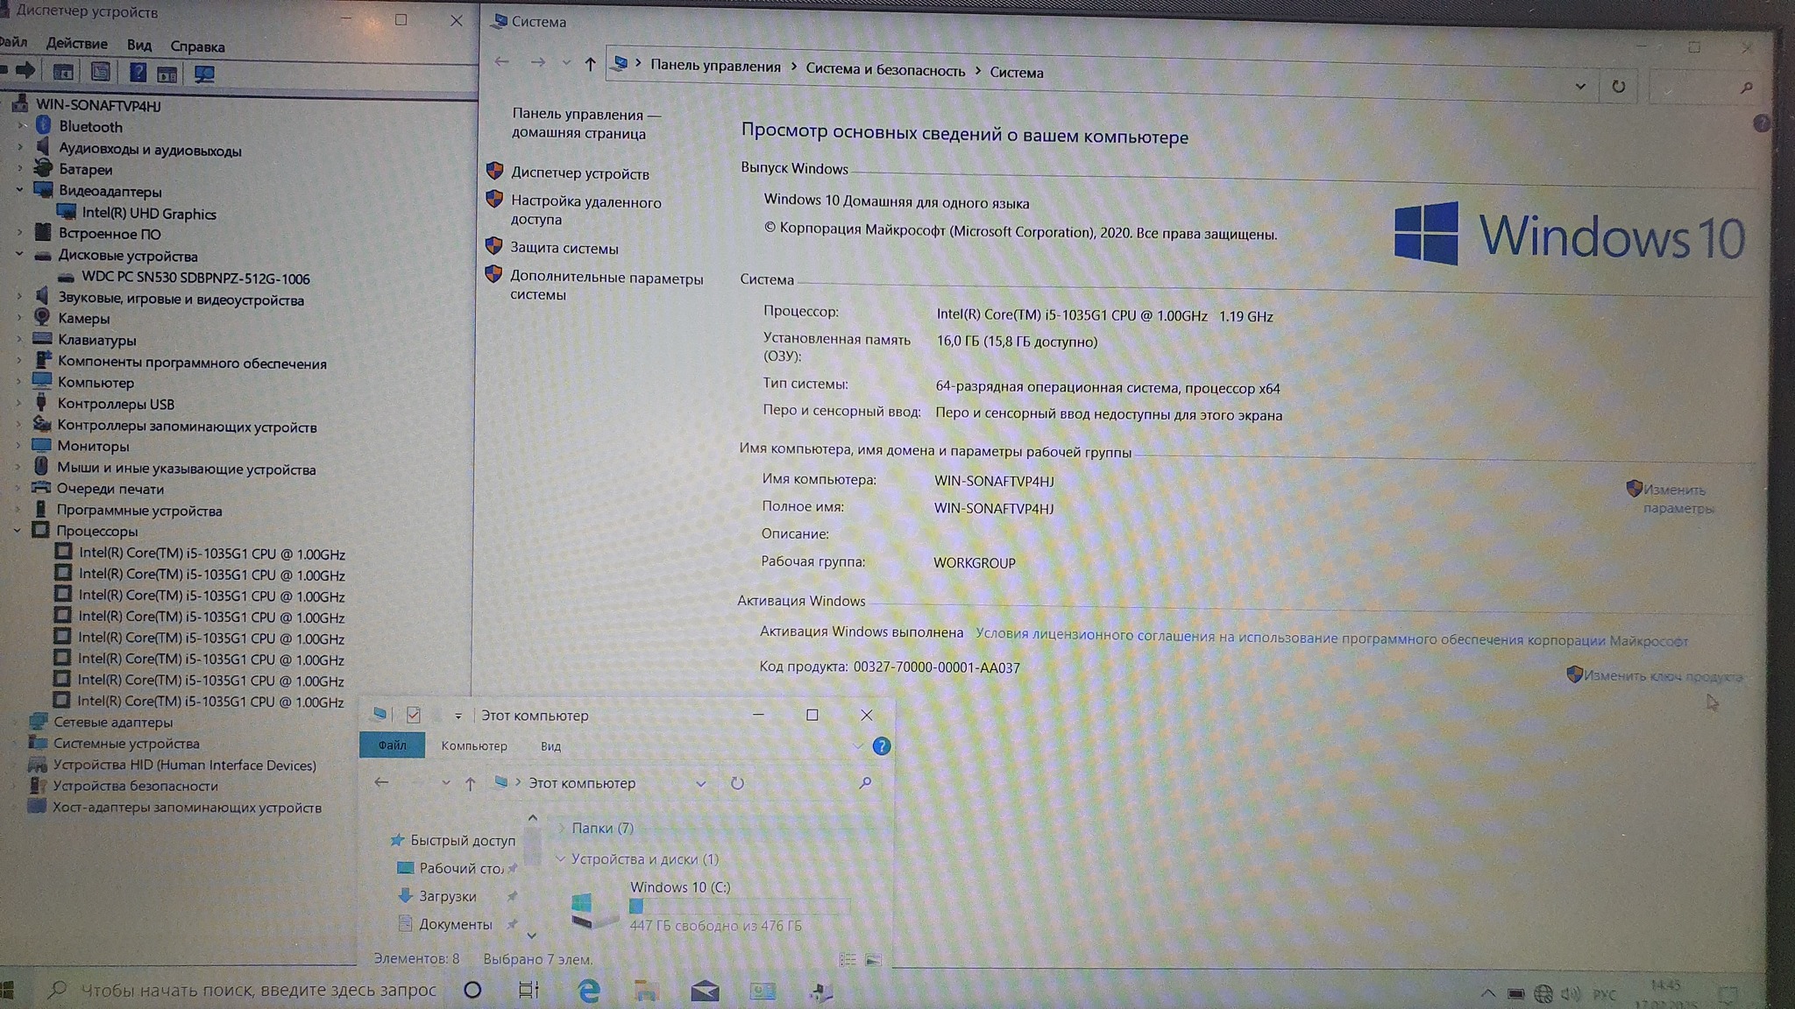Click refresh button in System window address bar
Image resolution: width=1795 pixels, height=1009 pixels.
[1618, 87]
